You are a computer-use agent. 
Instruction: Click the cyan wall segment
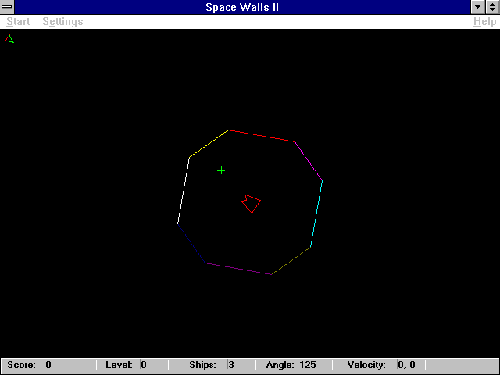pyautogui.click(x=316, y=214)
